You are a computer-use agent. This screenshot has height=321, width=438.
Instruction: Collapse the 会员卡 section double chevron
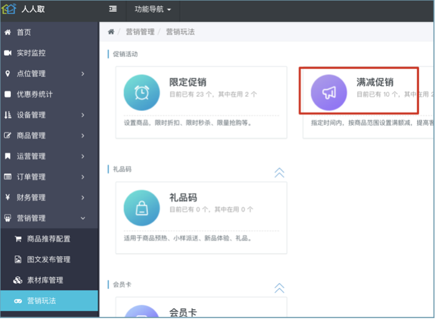click(x=279, y=288)
